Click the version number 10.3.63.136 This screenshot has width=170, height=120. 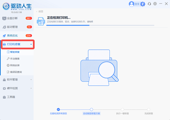pyautogui.click(x=16, y=12)
